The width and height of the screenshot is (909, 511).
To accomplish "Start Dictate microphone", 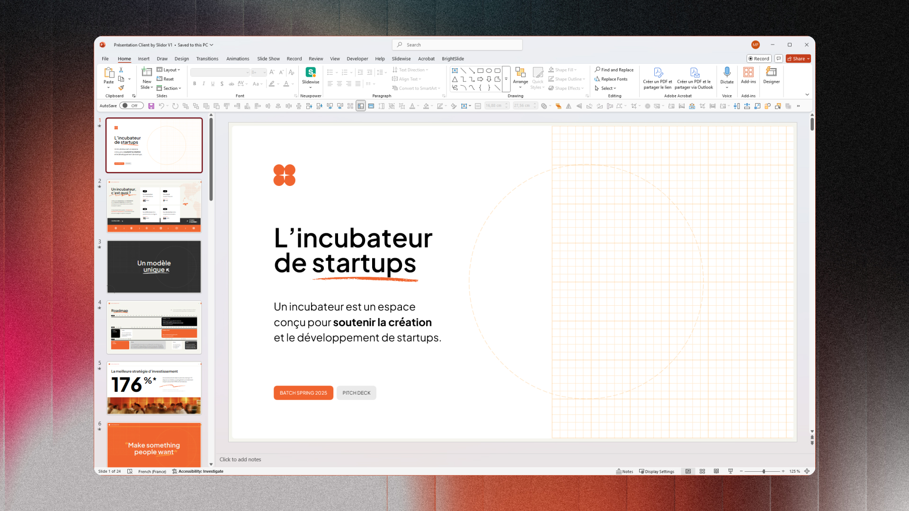I will pos(727,72).
